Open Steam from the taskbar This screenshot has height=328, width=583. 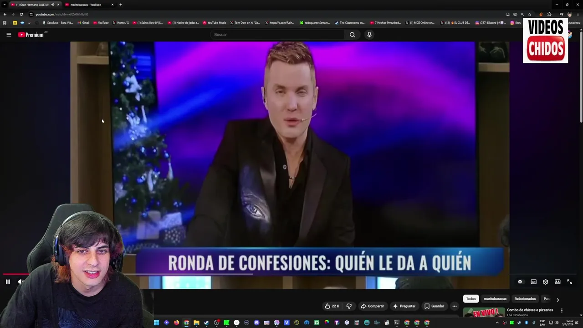click(x=206, y=323)
